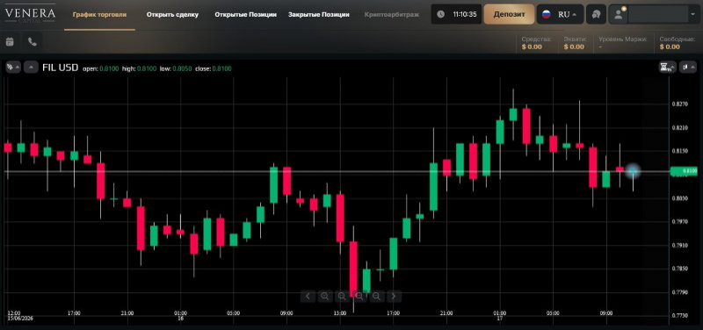Image resolution: width=703 pixels, height=330 pixels.
Task: Click the 0.8100 current price marker
Action: click(x=684, y=171)
